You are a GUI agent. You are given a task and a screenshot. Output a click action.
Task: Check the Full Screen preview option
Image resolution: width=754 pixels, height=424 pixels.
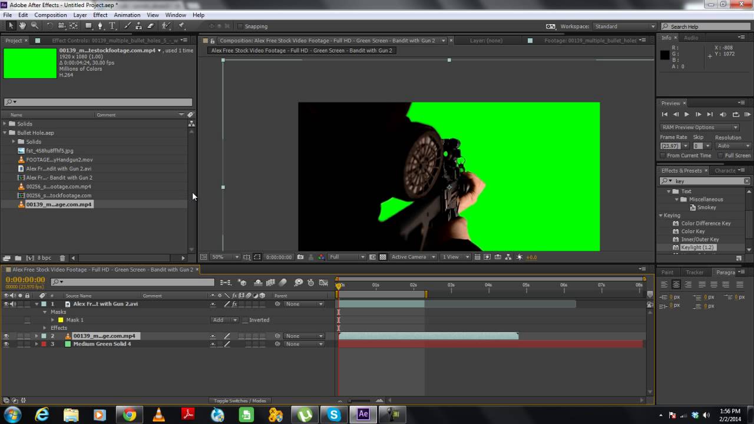[x=720, y=155]
